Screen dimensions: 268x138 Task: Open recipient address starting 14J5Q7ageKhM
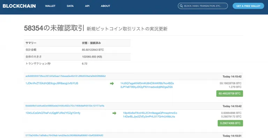[x=147, y=83]
